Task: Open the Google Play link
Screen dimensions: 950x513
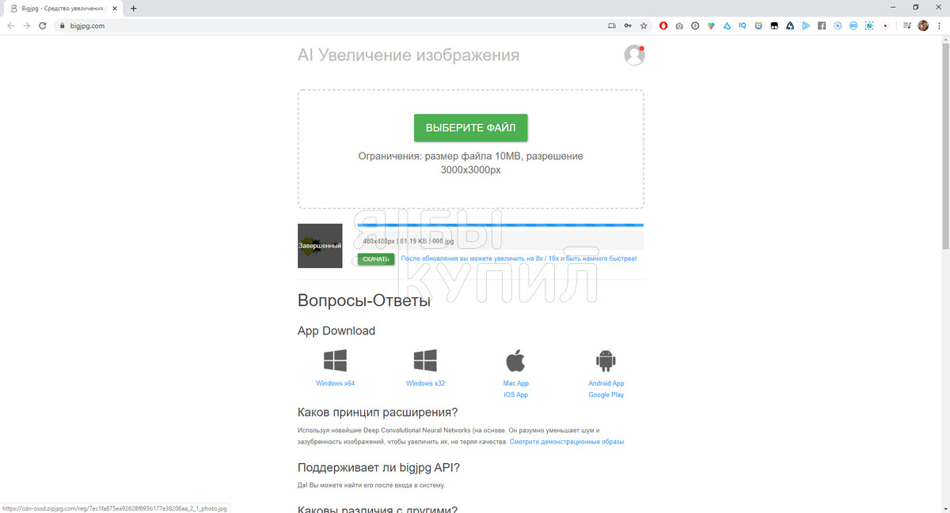Action: click(606, 394)
